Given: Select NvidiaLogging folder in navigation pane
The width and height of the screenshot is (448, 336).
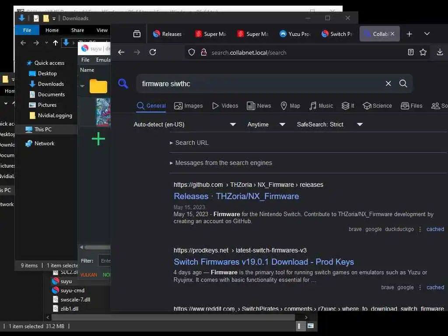Looking at the screenshot, I should click(x=51, y=115).
